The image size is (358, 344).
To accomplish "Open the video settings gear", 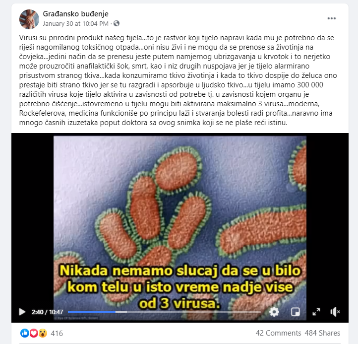I will click(x=274, y=312).
